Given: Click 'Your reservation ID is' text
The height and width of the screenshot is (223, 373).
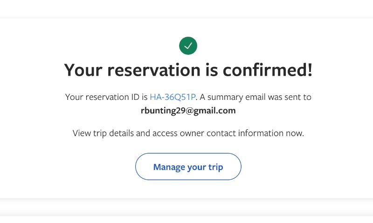Looking at the screenshot, I should (x=106, y=97).
